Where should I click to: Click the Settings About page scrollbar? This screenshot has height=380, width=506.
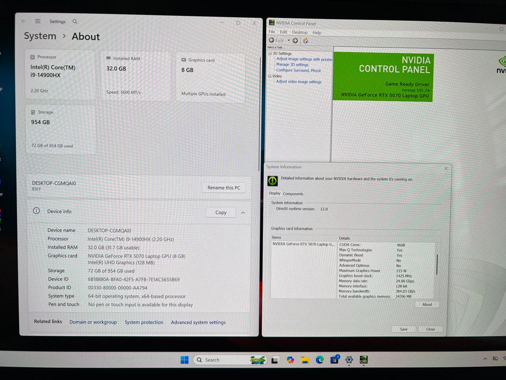(x=259, y=113)
